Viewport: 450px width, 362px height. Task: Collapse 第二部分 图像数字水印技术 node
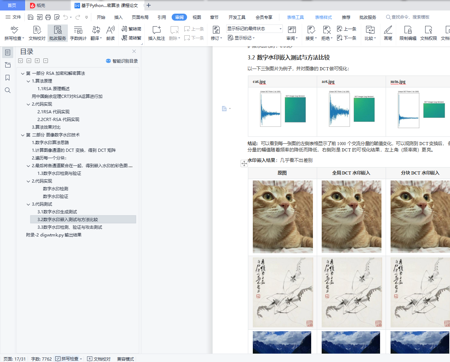click(23, 135)
